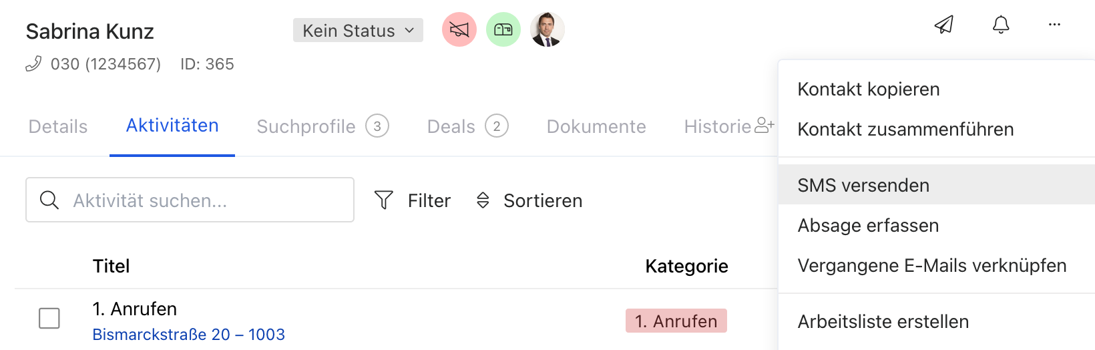Switch to the Details tab
This screenshot has width=1095, height=350.
(58, 126)
